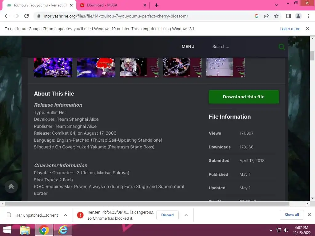Image resolution: width=315 pixels, height=236 pixels.
Task: Open the second thumbnail with red shape
Action: tap(96, 67)
